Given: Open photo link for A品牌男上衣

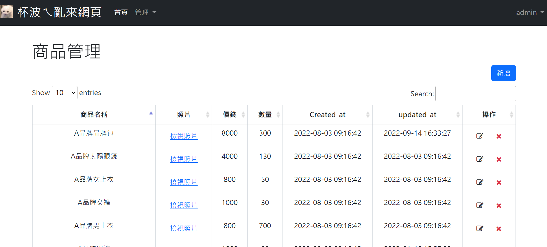Looking at the screenshot, I should [x=184, y=228].
